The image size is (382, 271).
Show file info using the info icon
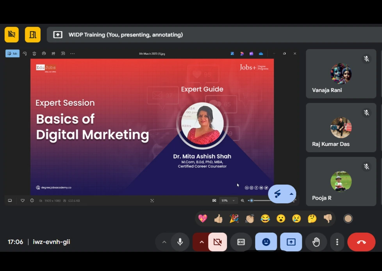coord(32,201)
